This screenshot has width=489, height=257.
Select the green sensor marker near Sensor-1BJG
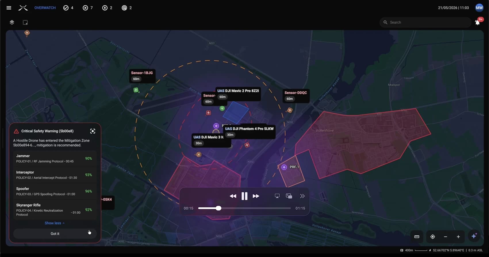136,90
